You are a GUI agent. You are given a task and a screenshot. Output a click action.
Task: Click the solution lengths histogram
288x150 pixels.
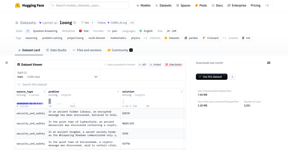135,101
